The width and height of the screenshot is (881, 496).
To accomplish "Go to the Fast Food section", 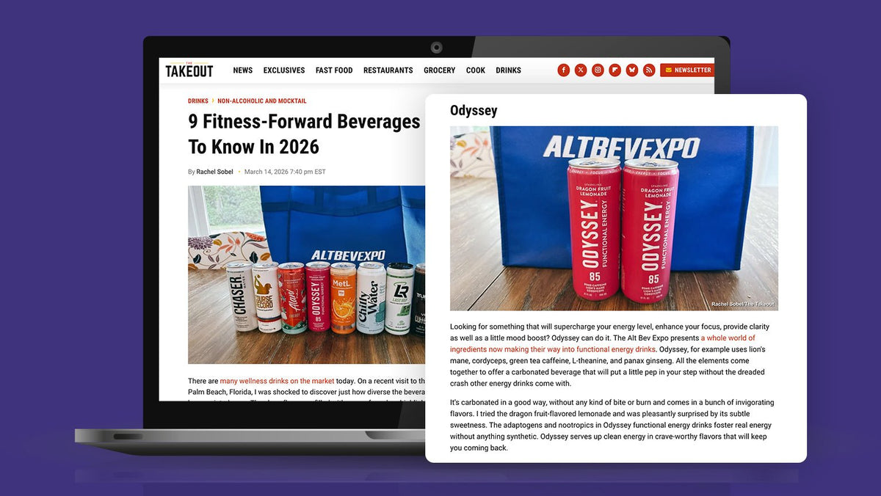I will click(x=334, y=70).
